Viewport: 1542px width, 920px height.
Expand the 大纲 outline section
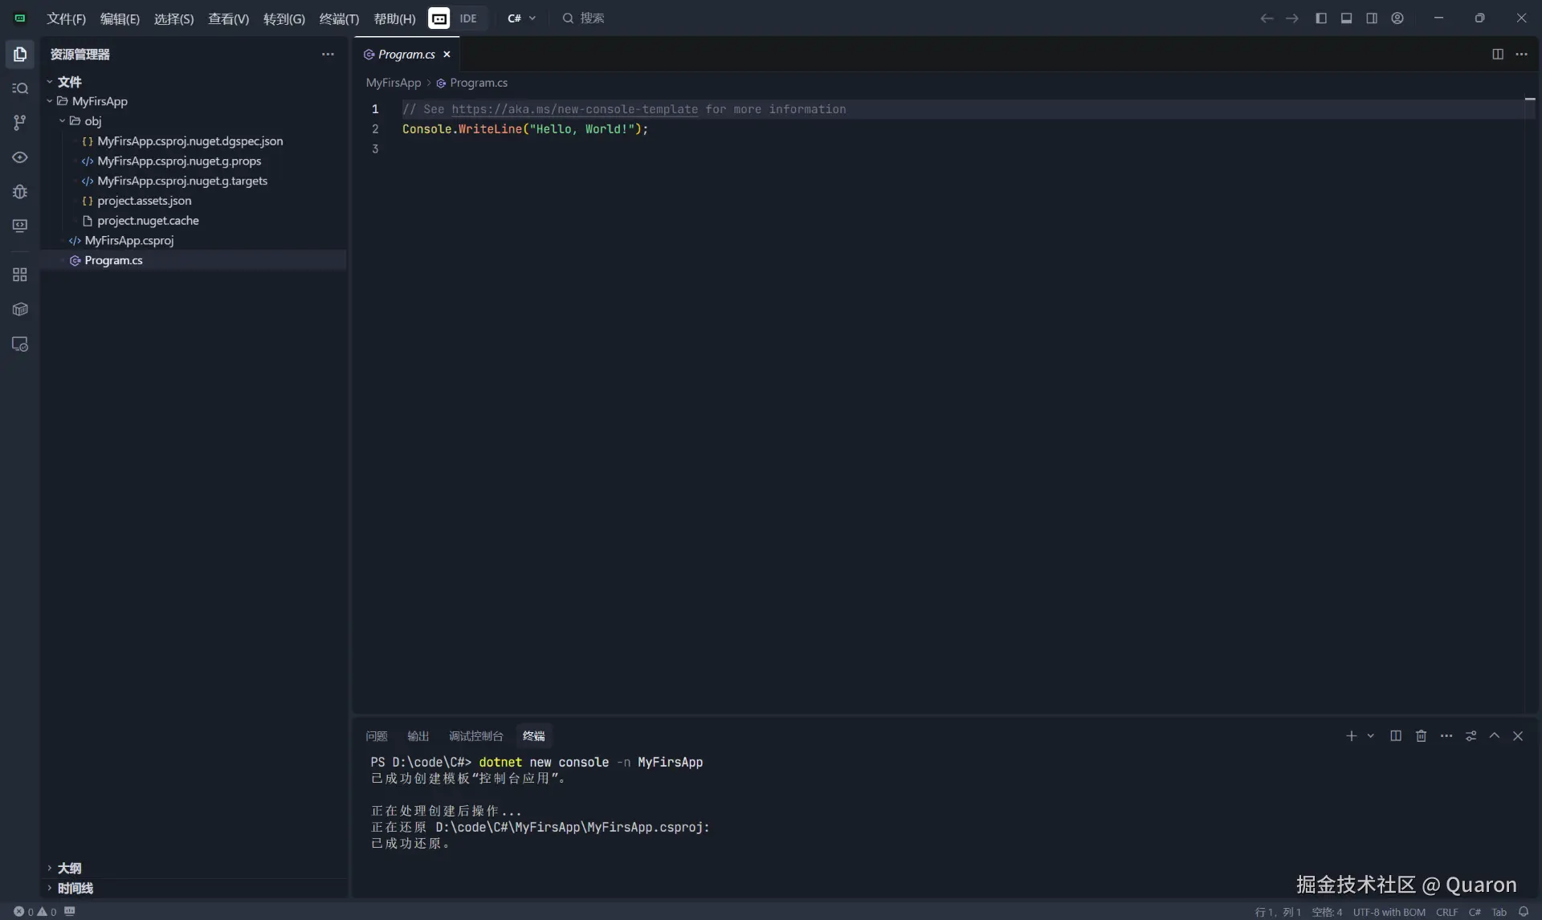69,868
